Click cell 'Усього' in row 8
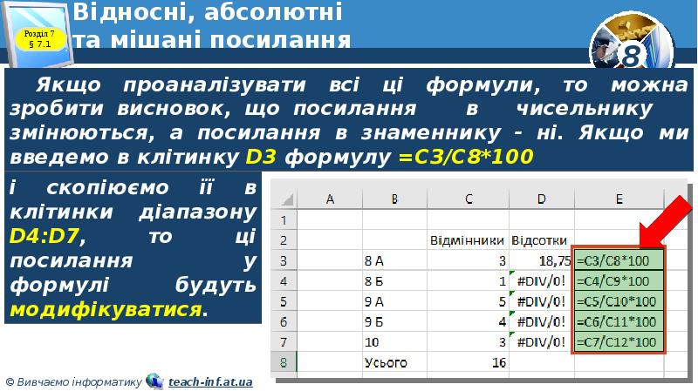 395,362
